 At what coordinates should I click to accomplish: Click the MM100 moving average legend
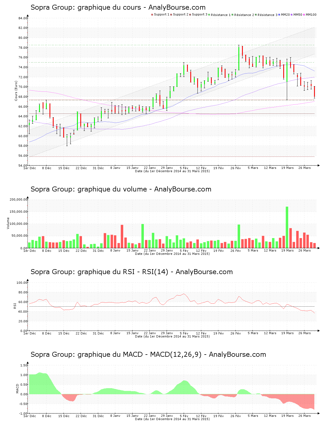(x=310, y=15)
